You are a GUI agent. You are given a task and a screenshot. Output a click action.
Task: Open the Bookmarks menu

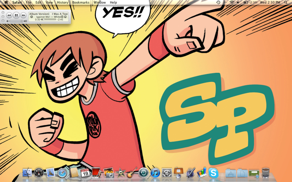(81, 3)
